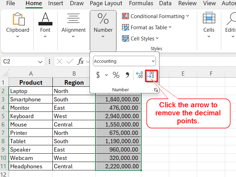The width and height of the screenshot is (236, 177).
Task: Click the Region header cell
Action: [74, 83]
